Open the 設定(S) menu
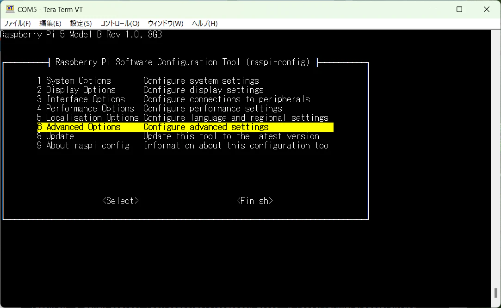Image resolution: width=501 pixels, height=308 pixels. (x=81, y=23)
